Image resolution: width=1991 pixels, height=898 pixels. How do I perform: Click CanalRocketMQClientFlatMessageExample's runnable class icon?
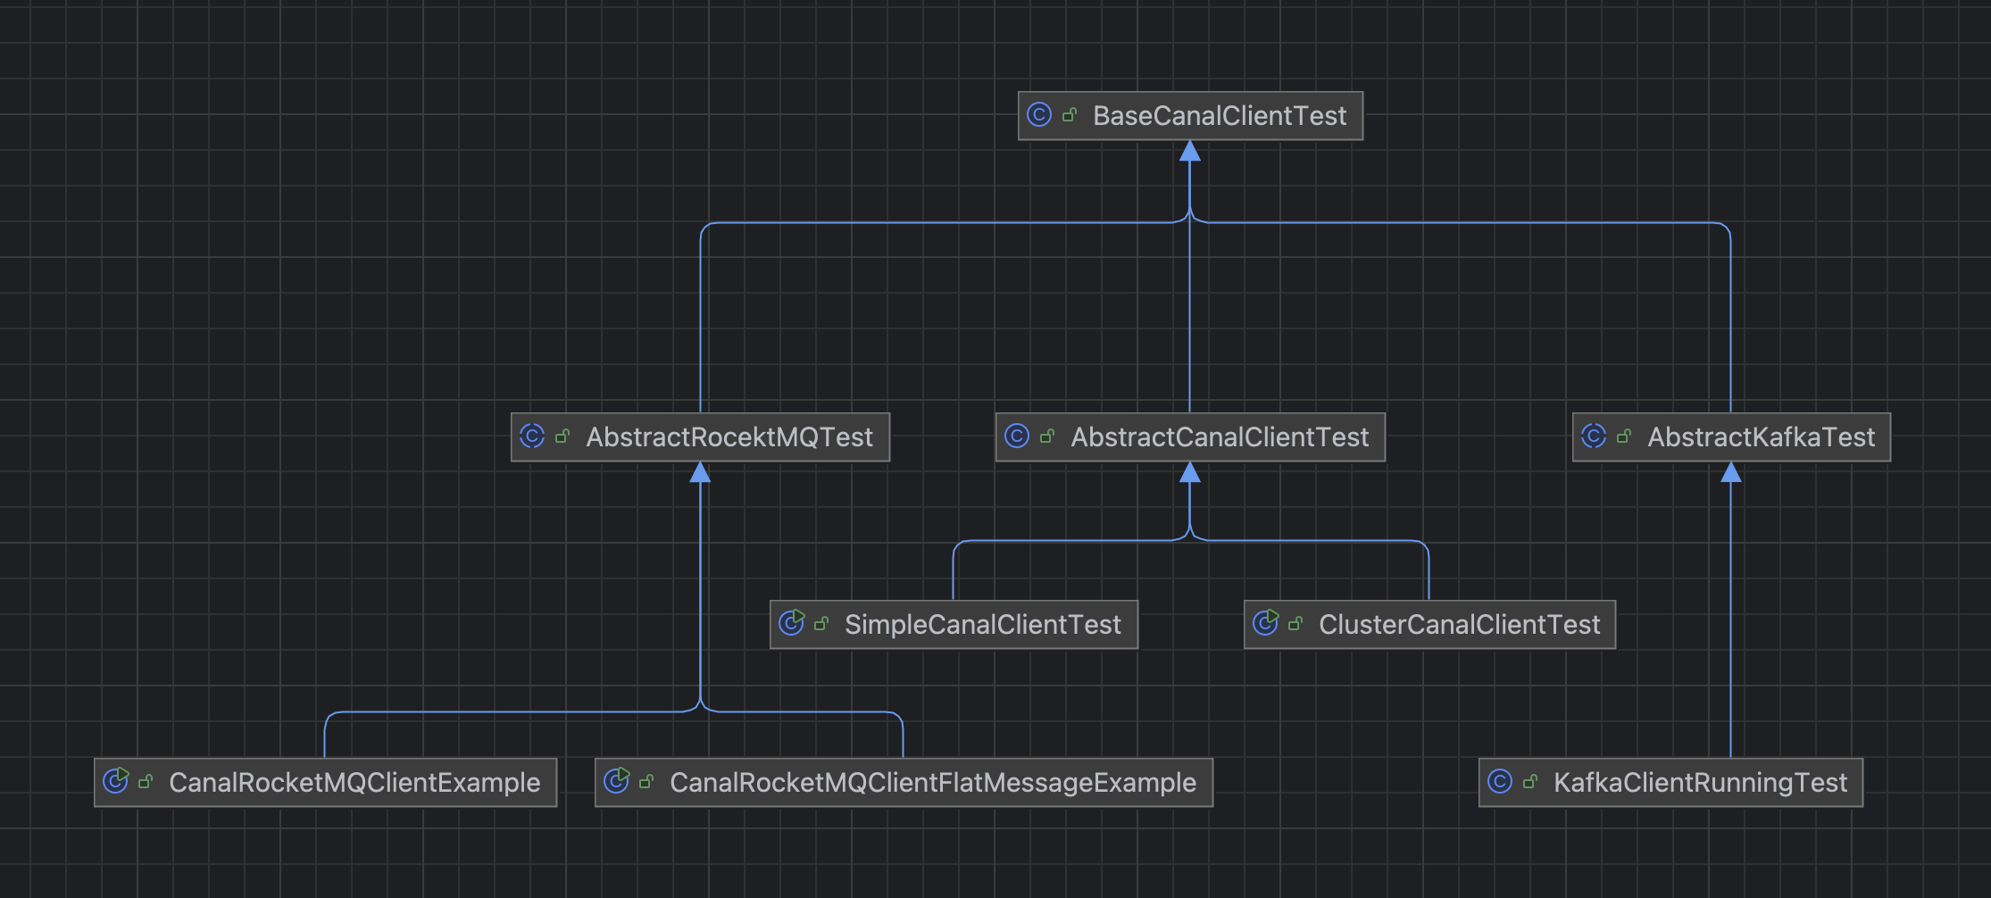(x=617, y=781)
